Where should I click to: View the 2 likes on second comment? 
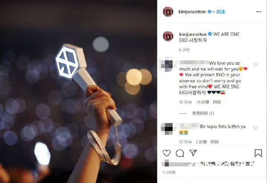click(x=201, y=142)
